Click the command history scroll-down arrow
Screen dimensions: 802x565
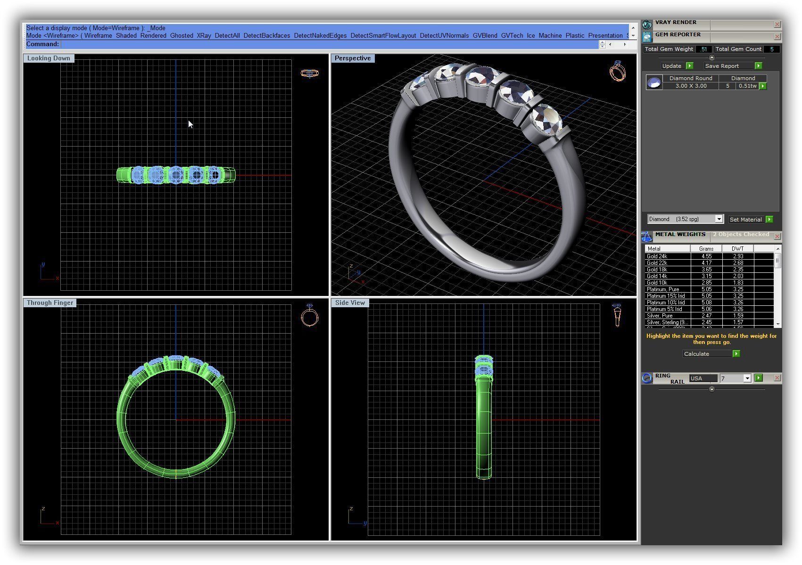click(x=633, y=36)
